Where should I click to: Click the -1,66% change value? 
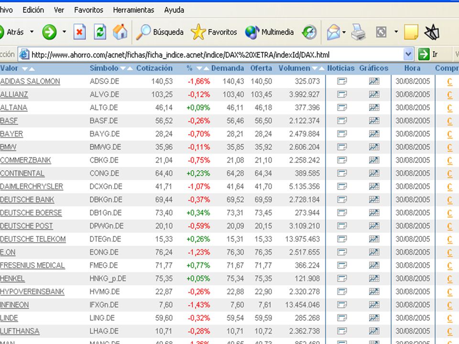click(199, 81)
